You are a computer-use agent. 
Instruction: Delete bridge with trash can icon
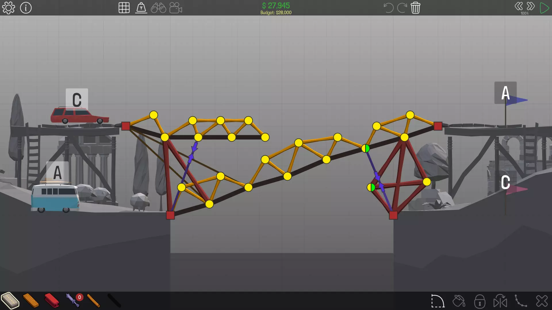pyautogui.click(x=415, y=8)
